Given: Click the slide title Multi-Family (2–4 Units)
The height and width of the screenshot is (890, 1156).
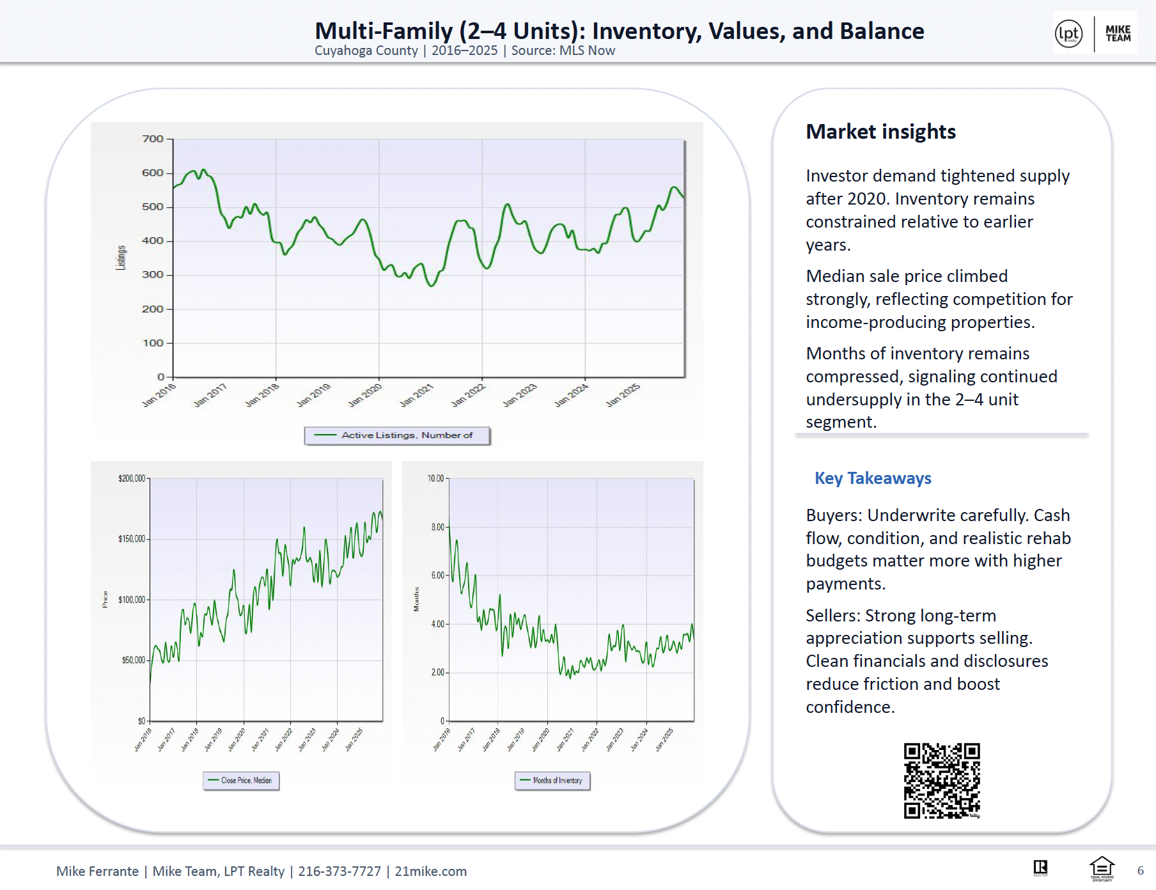Looking at the screenshot, I should click(x=619, y=31).
